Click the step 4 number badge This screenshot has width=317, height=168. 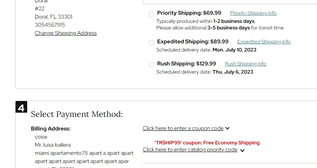21,107
